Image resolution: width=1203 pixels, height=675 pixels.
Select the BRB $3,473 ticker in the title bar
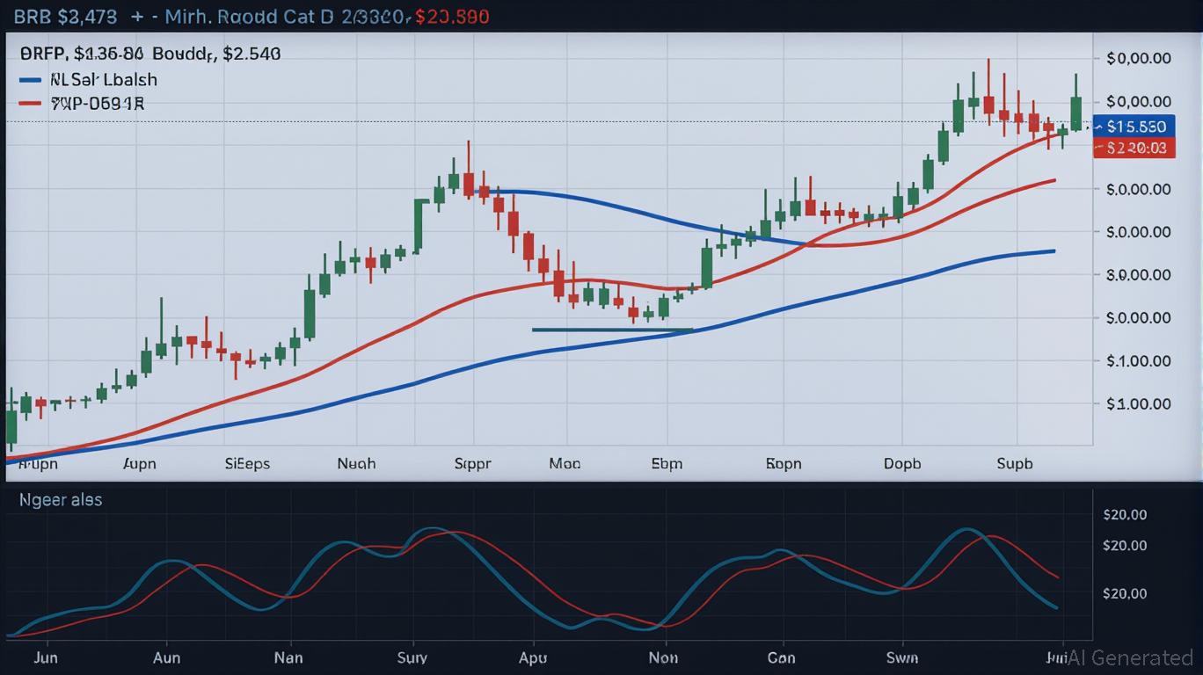click(58, 17)
